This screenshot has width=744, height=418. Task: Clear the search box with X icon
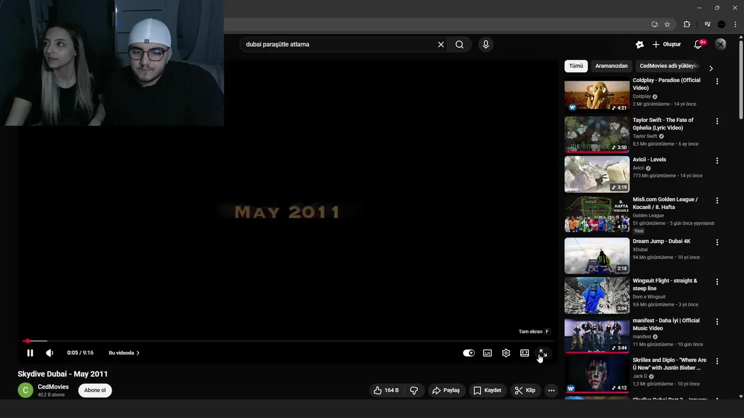[x=441, y=45]
